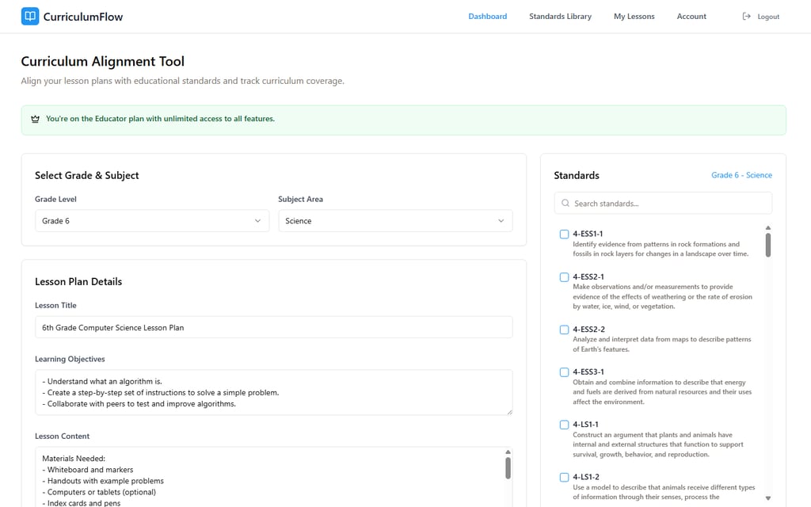Click the Lesson Content scrollbar thumb
This screenshot has height=507, width=811.
(508, 468)
